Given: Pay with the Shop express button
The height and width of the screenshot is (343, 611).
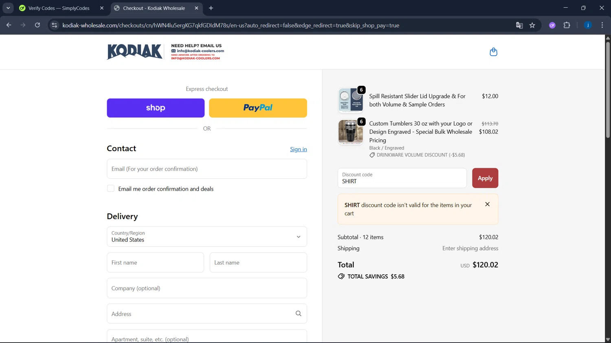Looking at the screenshot, I should 156,108.
